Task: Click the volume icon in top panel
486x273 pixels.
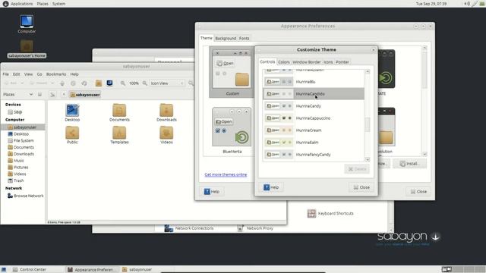Action: (467, 4)
